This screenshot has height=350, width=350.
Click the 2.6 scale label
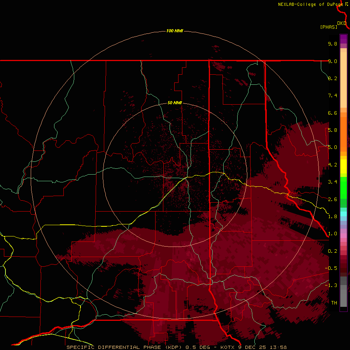click(x=332, y=199)
